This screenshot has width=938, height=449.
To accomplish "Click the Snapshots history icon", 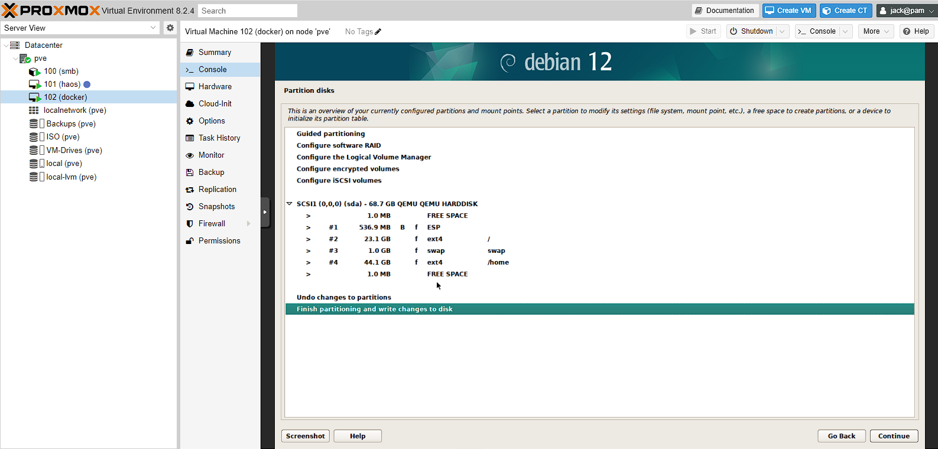I will coord(190,207).
